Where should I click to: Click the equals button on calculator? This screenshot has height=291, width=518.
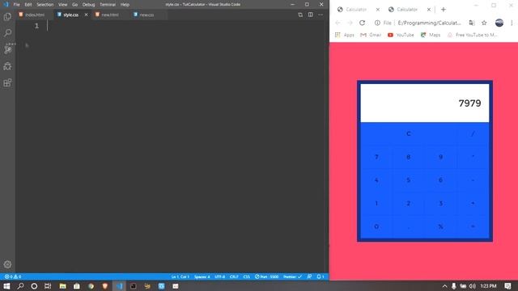point(473,226)
